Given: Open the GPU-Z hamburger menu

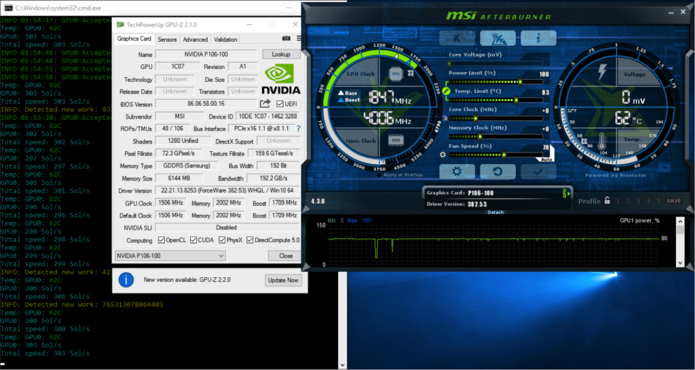Looking at the screenshot, I should click(299, 39).
